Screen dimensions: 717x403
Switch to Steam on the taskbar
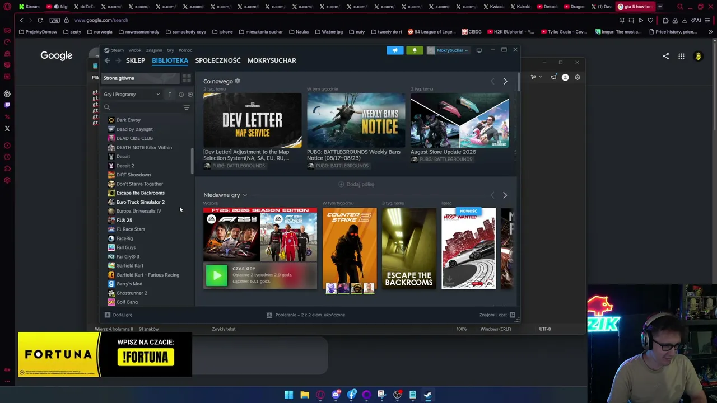pos(427,395)
